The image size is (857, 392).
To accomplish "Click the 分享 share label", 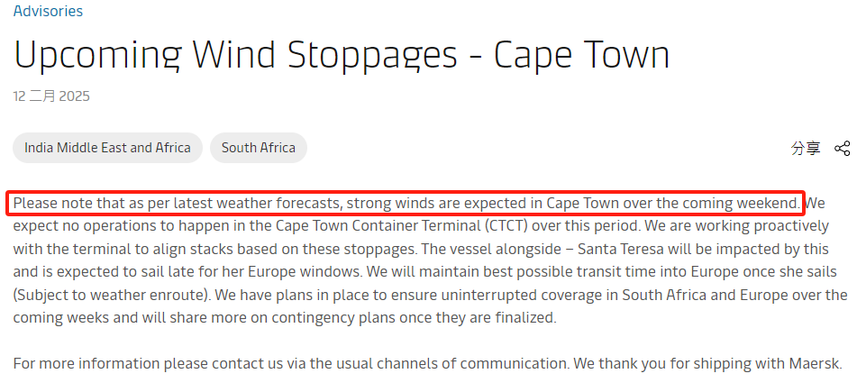I will click(x=806, y=148).
